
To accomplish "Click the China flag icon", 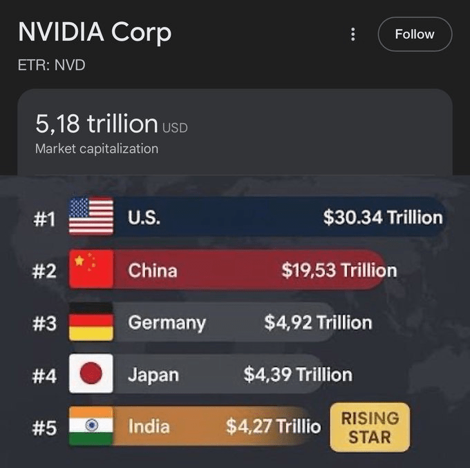I will [x=91, y=269].
